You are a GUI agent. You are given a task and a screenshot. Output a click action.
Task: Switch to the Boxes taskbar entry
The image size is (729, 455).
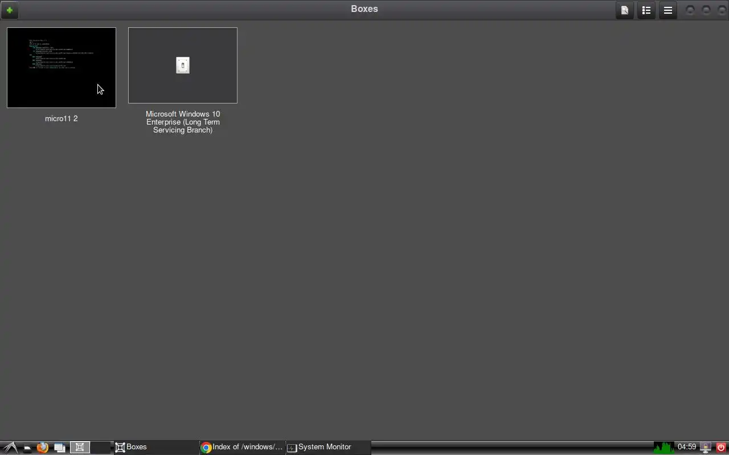pyautogui.click(x=157, y=447)
